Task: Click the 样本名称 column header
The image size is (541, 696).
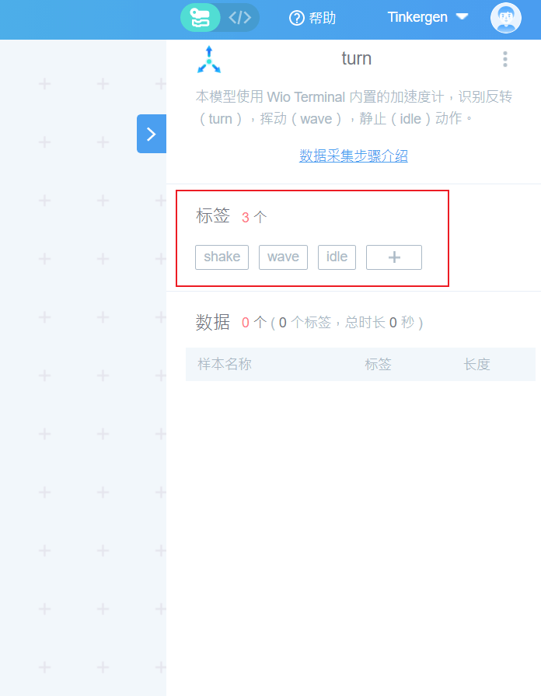Action: [225, 365]
